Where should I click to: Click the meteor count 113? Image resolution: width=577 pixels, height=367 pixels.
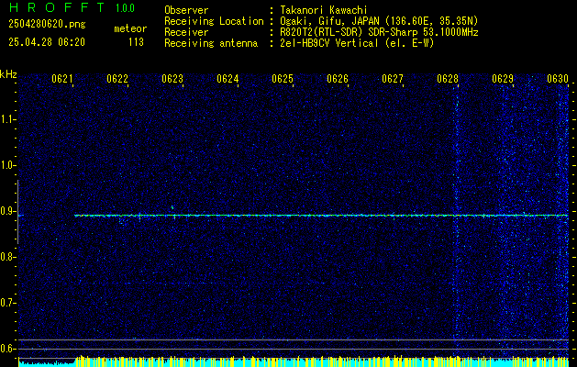coord(136,42)
